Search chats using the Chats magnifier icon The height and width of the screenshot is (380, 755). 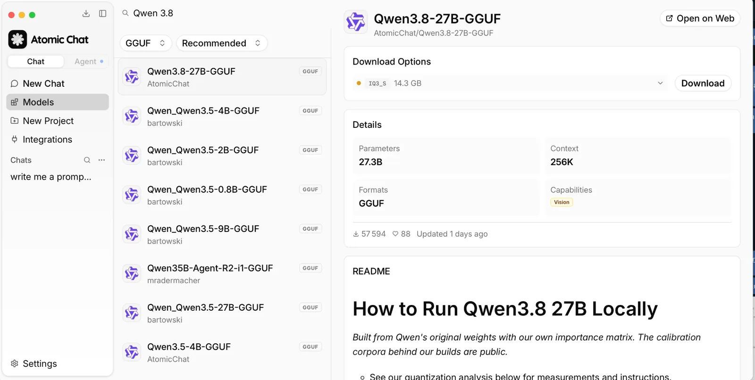click(87, 160)
